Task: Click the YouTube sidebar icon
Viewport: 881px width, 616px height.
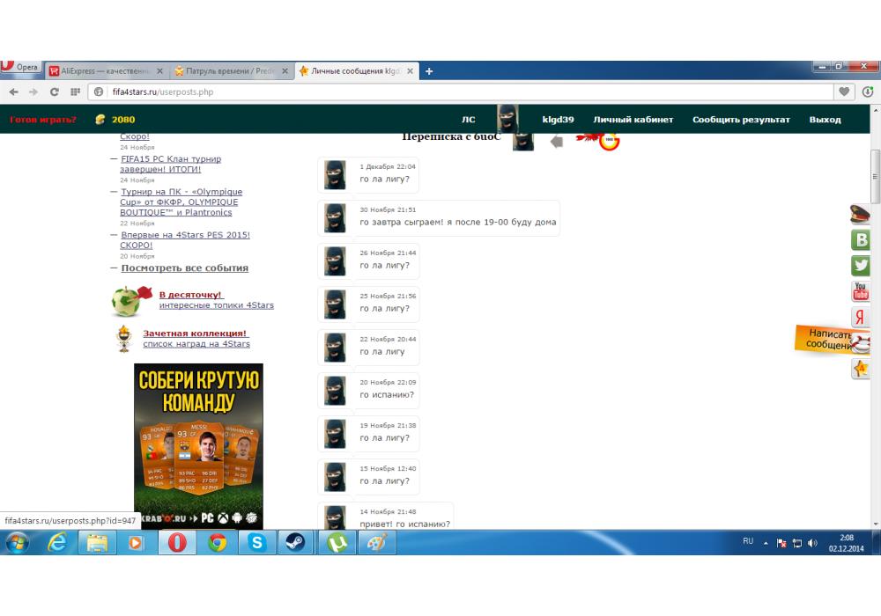Action: (x=861, y=291)
